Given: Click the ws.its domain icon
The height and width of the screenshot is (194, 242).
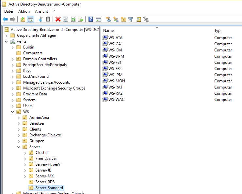Looking at the screenshot, I should click(13, 41).
